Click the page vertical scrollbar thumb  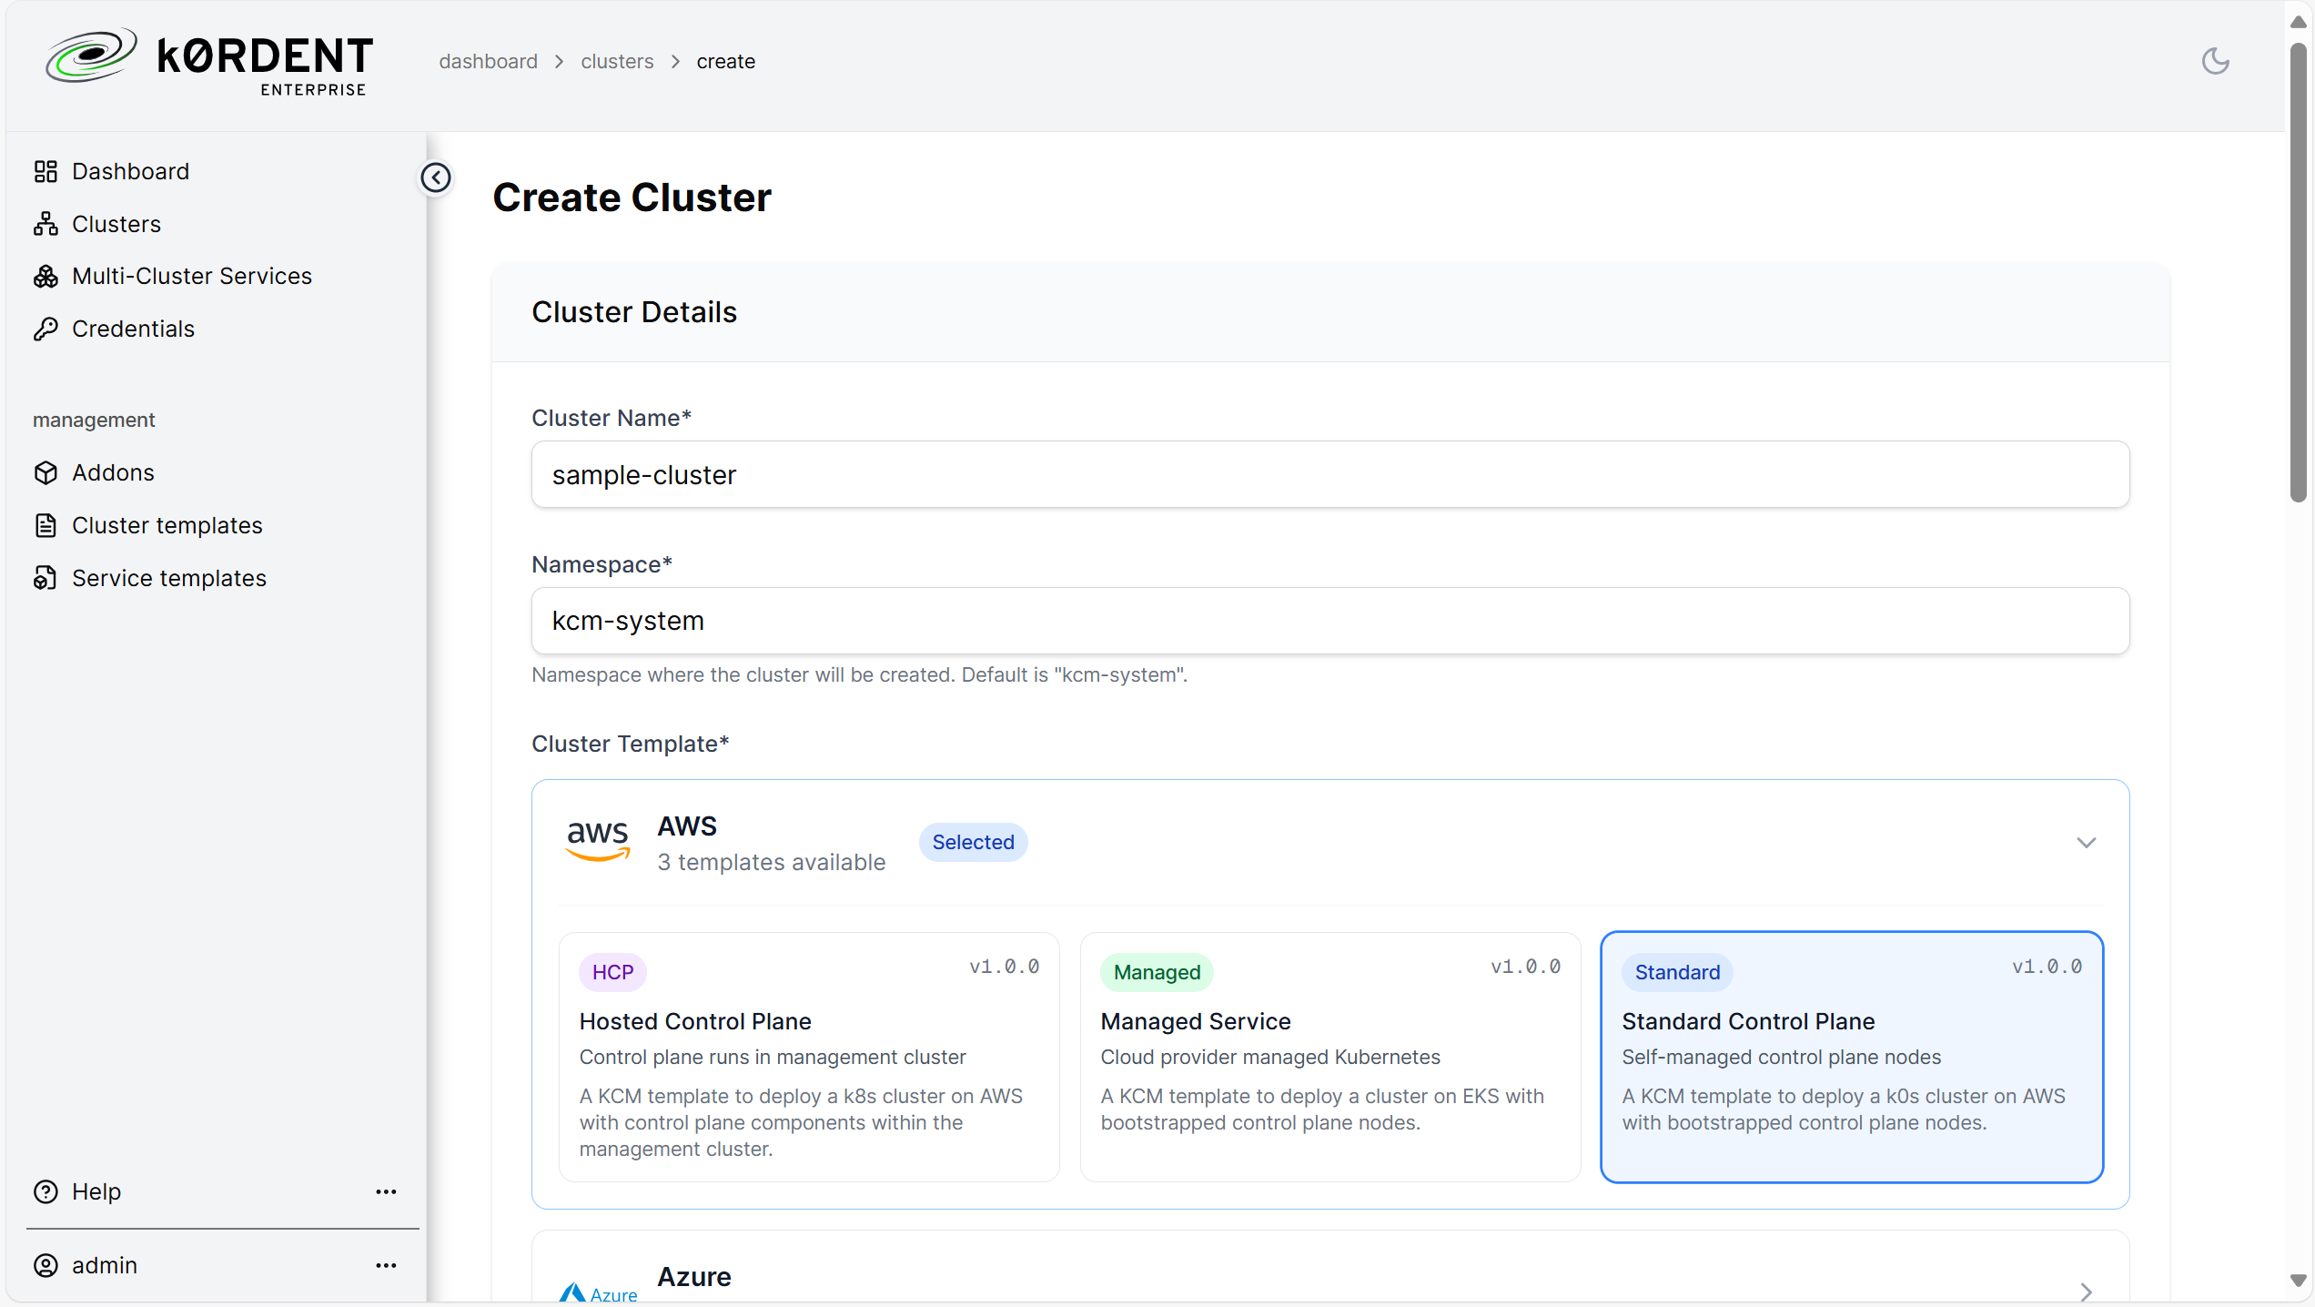(x=2299, y=273)
